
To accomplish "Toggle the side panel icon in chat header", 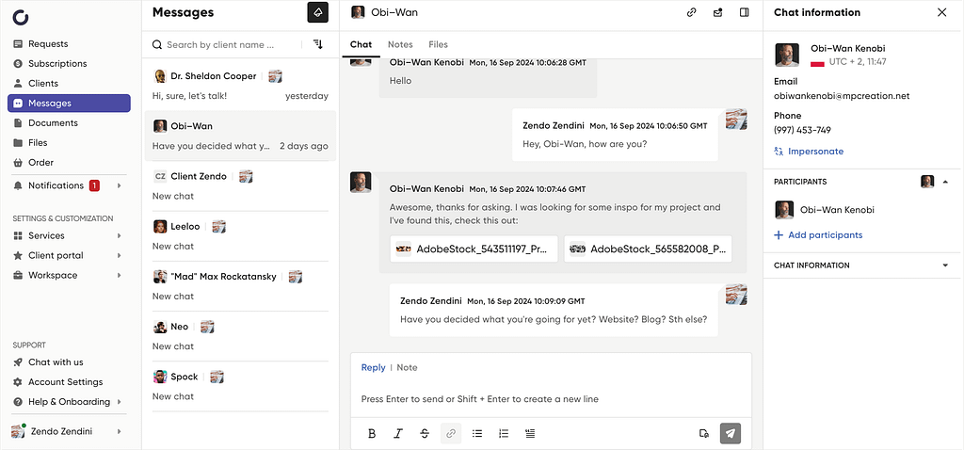I will (744, 12).
